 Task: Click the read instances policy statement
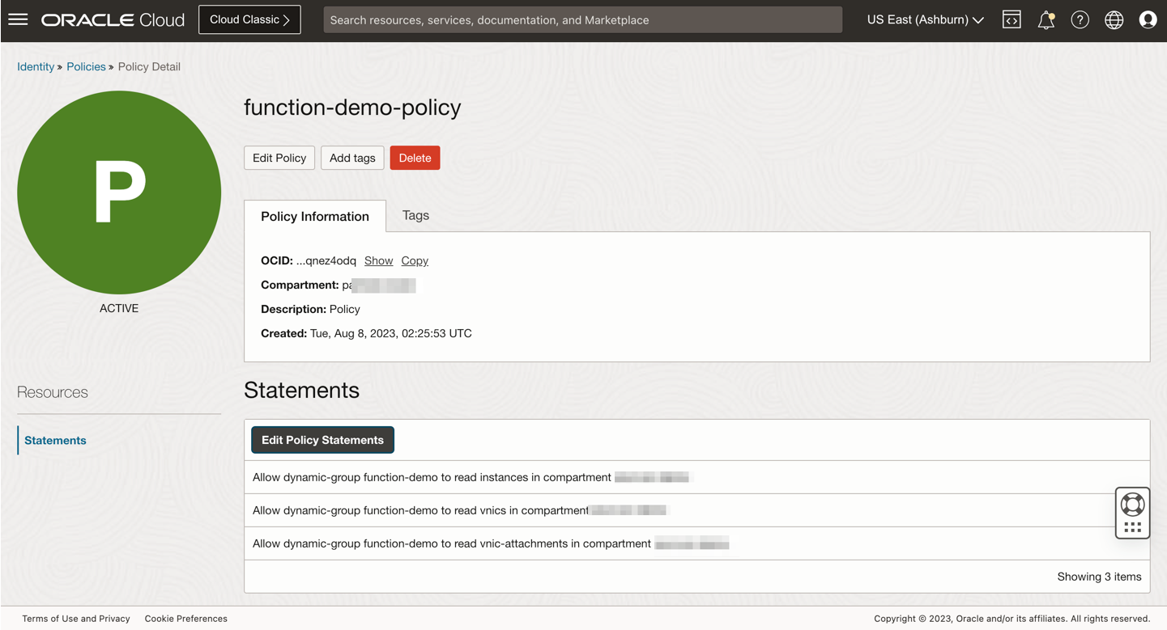(x=697, y=477)
